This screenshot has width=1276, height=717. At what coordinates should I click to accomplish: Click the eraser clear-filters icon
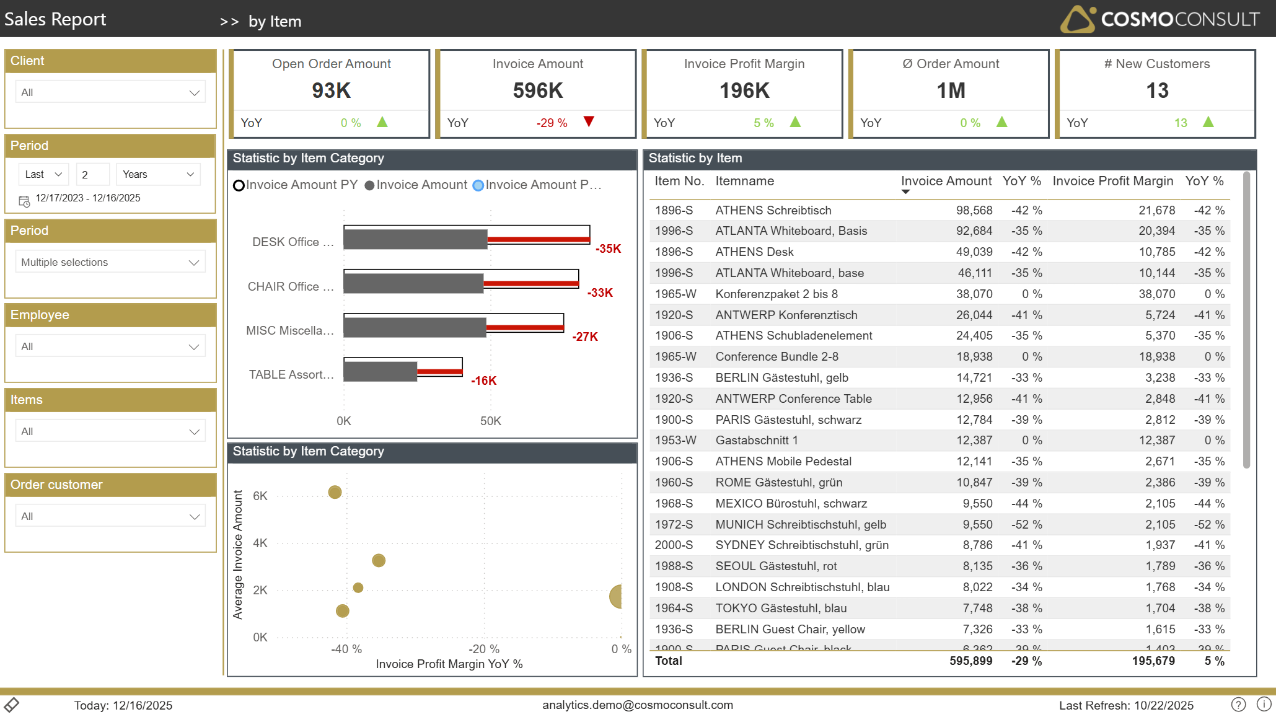pos(12,705)
